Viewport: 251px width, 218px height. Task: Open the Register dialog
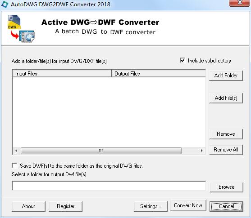[x=66, y=206]
